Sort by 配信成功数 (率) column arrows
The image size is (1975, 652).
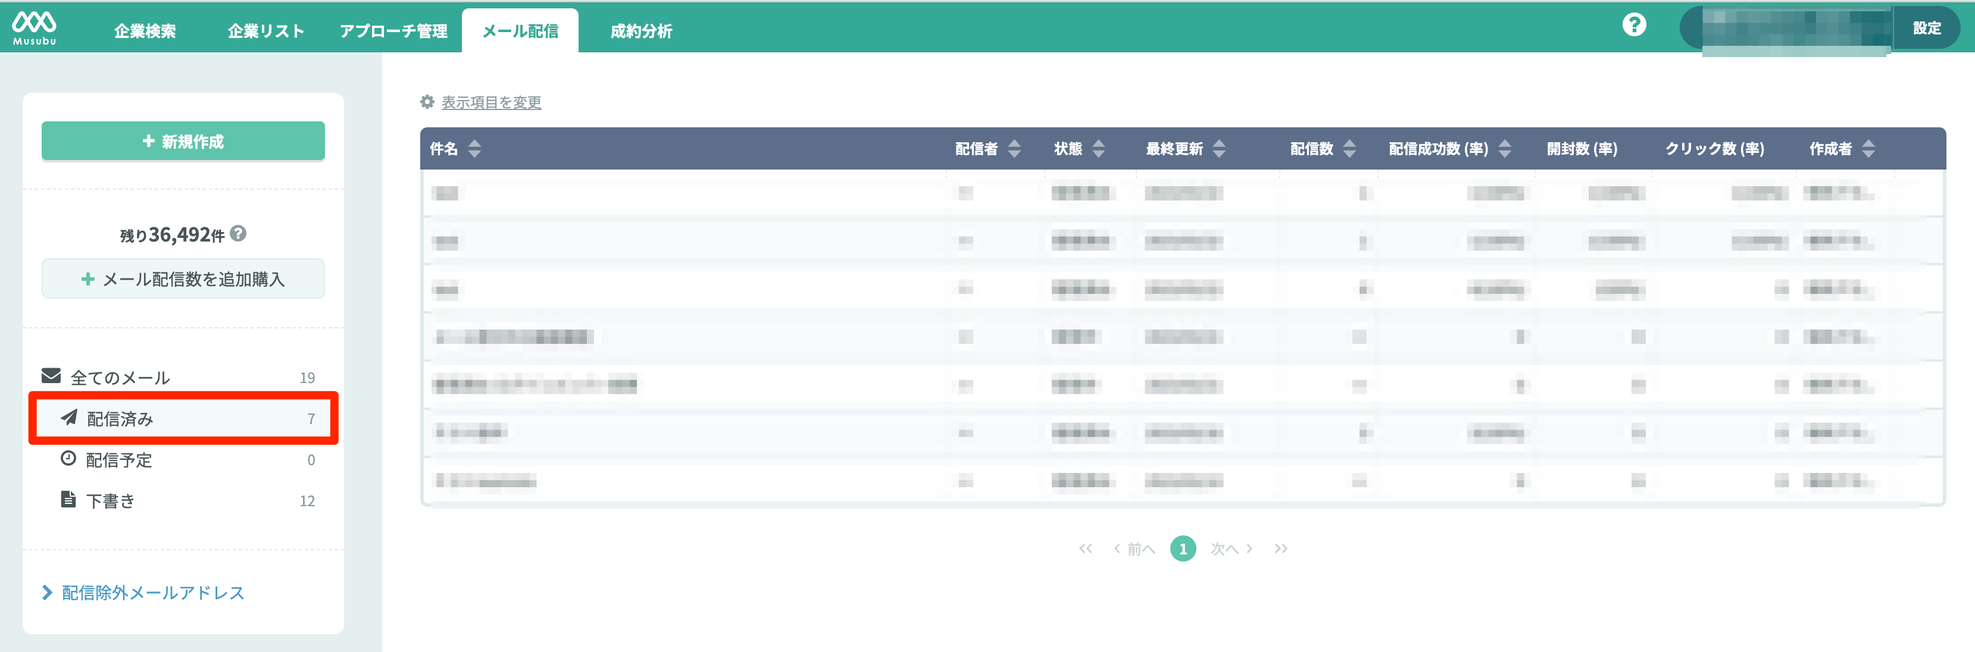[x=1504, y=149]
